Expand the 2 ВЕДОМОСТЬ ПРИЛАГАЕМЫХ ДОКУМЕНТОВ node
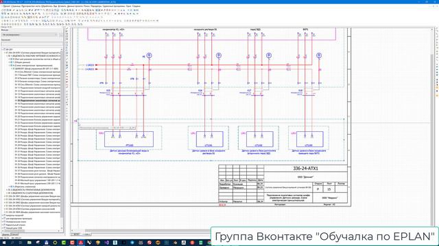The image size is (439, 246). point(7,190)
